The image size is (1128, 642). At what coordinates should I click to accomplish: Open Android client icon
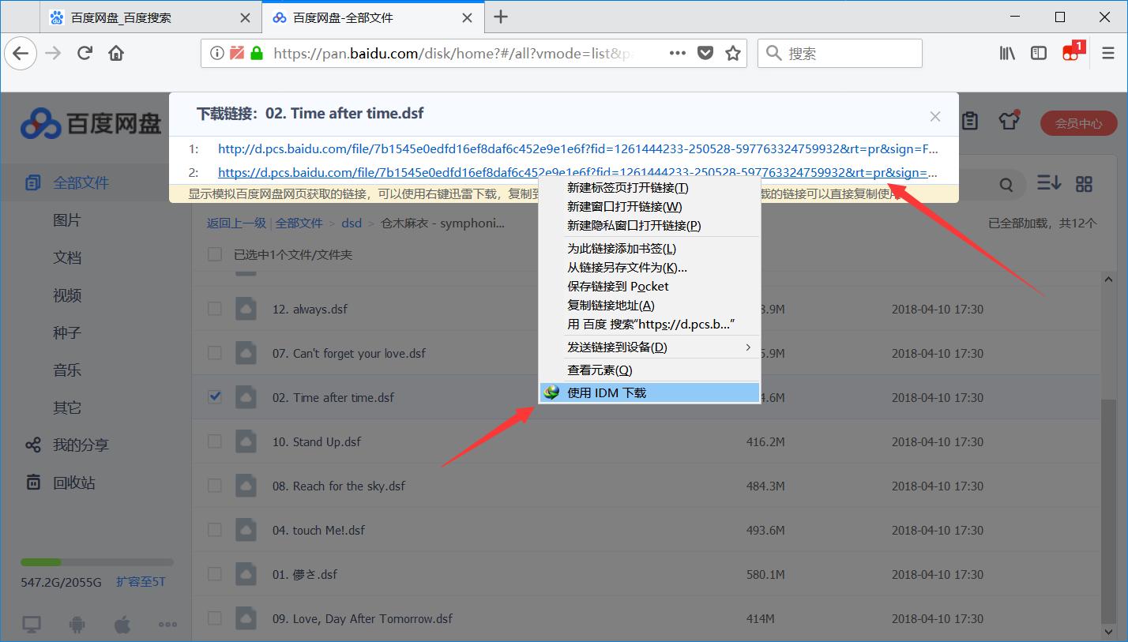77,625
